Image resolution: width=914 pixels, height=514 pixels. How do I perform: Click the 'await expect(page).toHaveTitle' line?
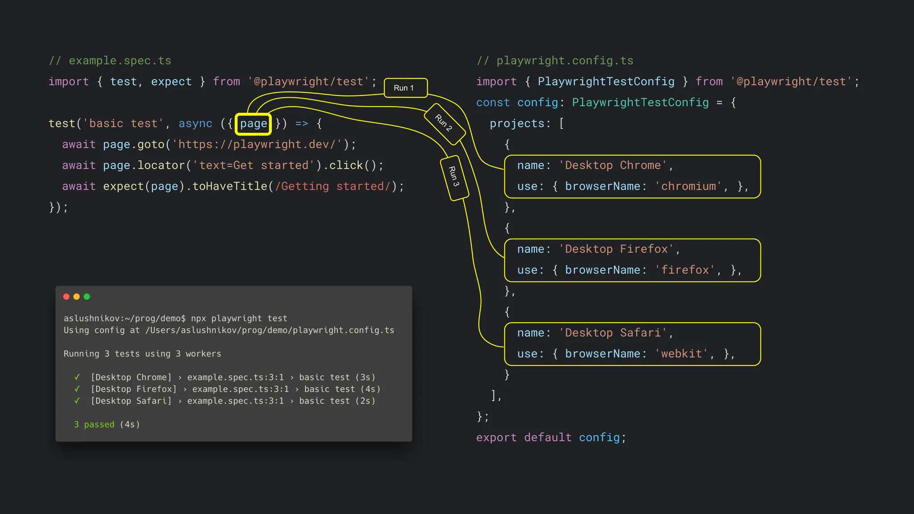point(233,187)
